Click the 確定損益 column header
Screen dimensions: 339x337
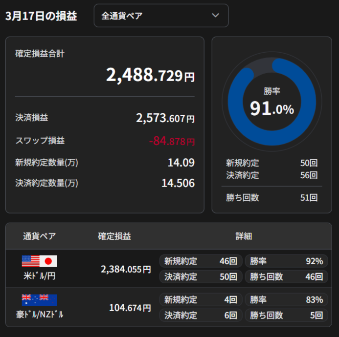(x=114, y=236)
